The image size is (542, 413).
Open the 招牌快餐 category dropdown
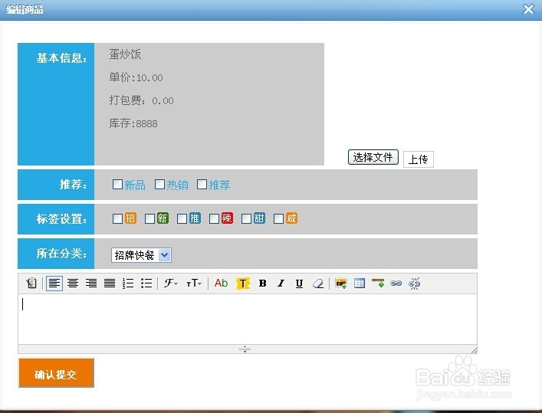[141, 255]
